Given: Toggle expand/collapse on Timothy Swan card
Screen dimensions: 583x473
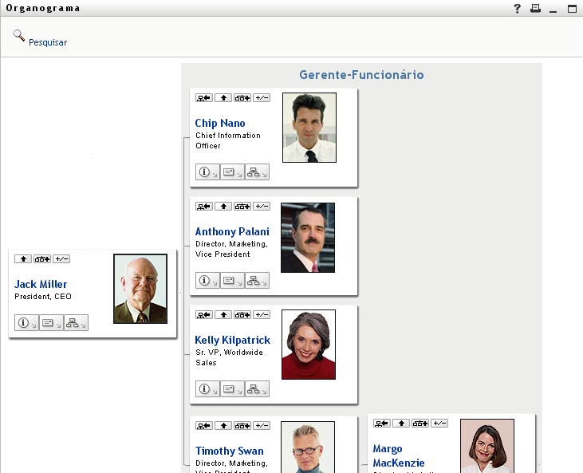Looking at the screenshot, I should [262, 426].
